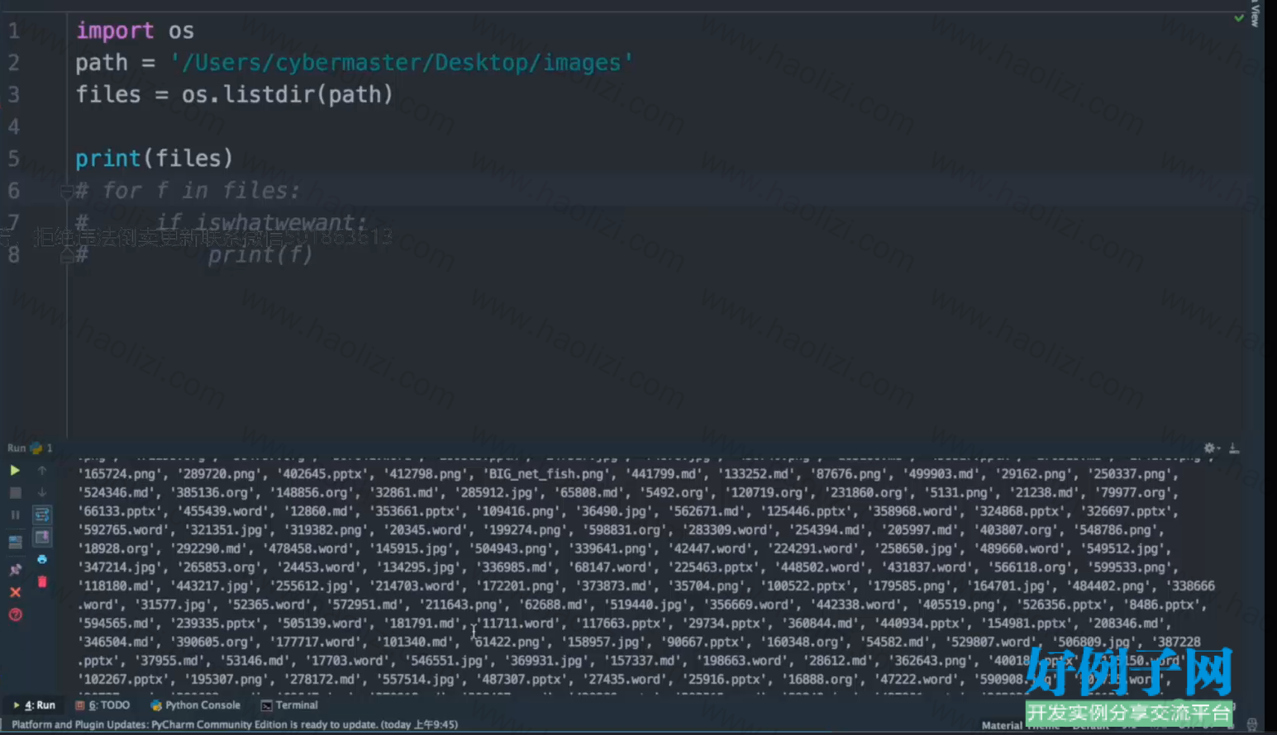Click the Platform and Plugin Updates status message
Image resolution: width=1277 pixels, height=735 pixels.
click(x=235, y=724)
